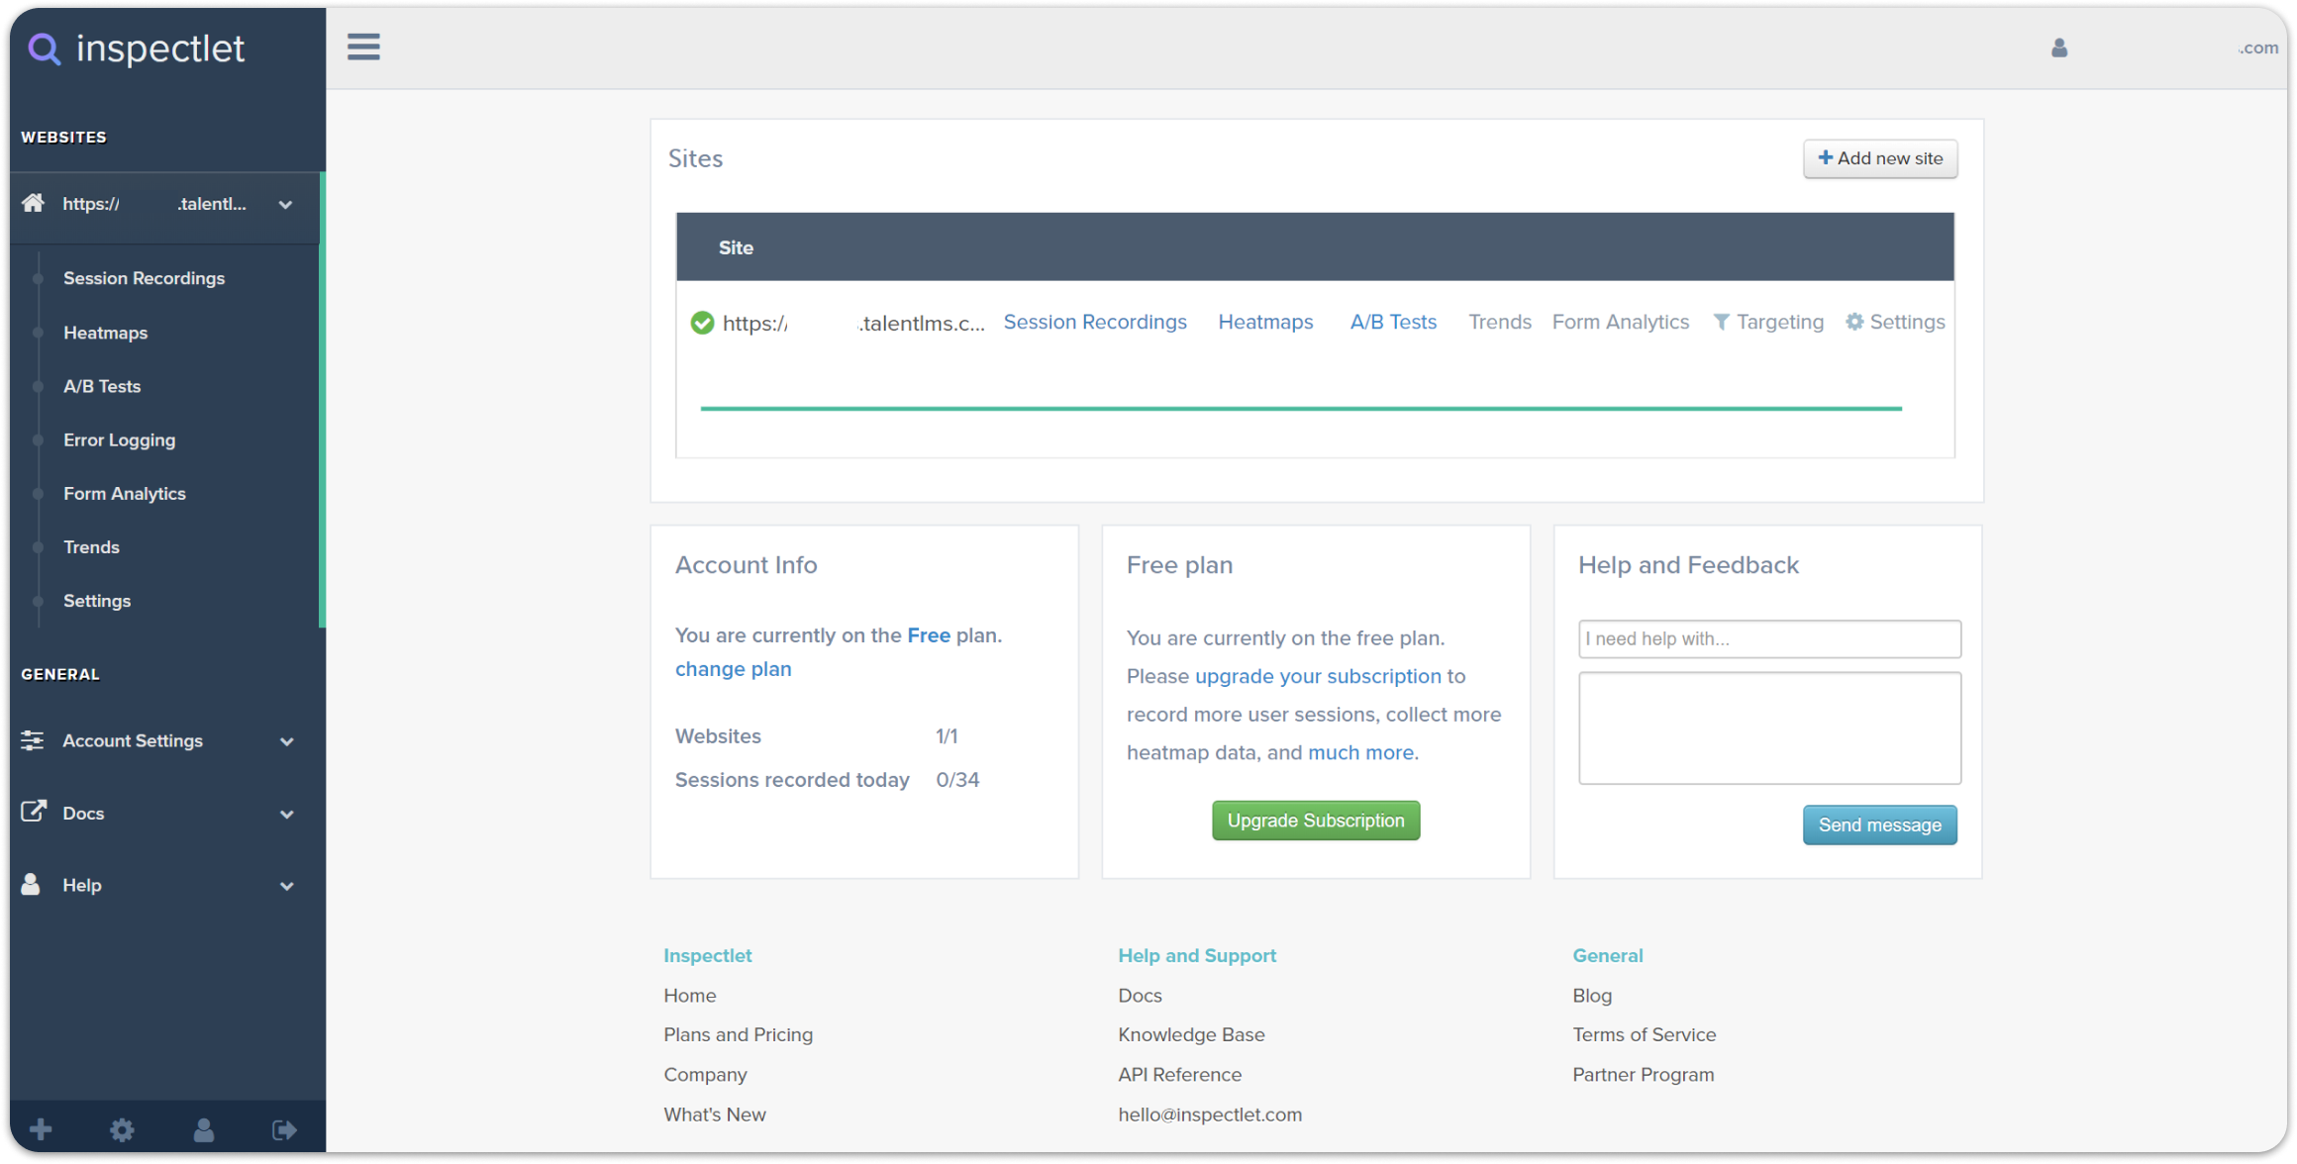
Task: Expand the Docs menu chevron
Action: click(287, 814)
